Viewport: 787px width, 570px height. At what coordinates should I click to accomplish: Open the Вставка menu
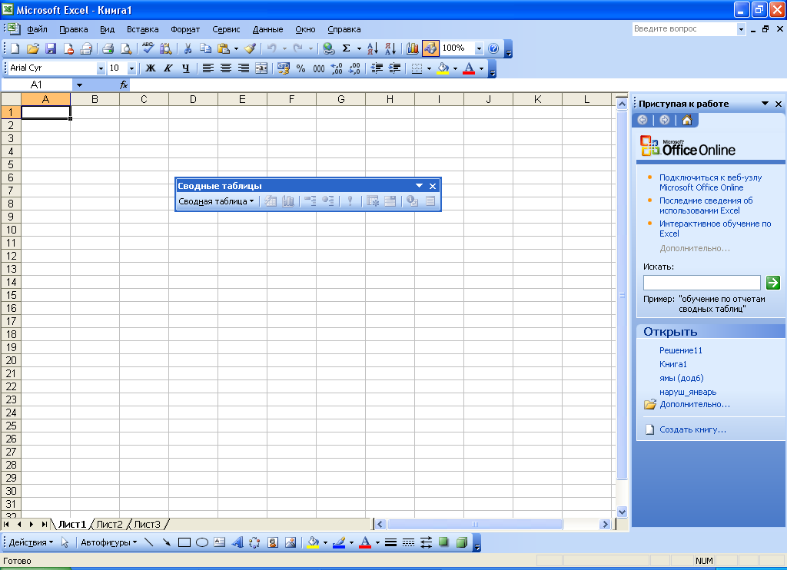(142, 29)
